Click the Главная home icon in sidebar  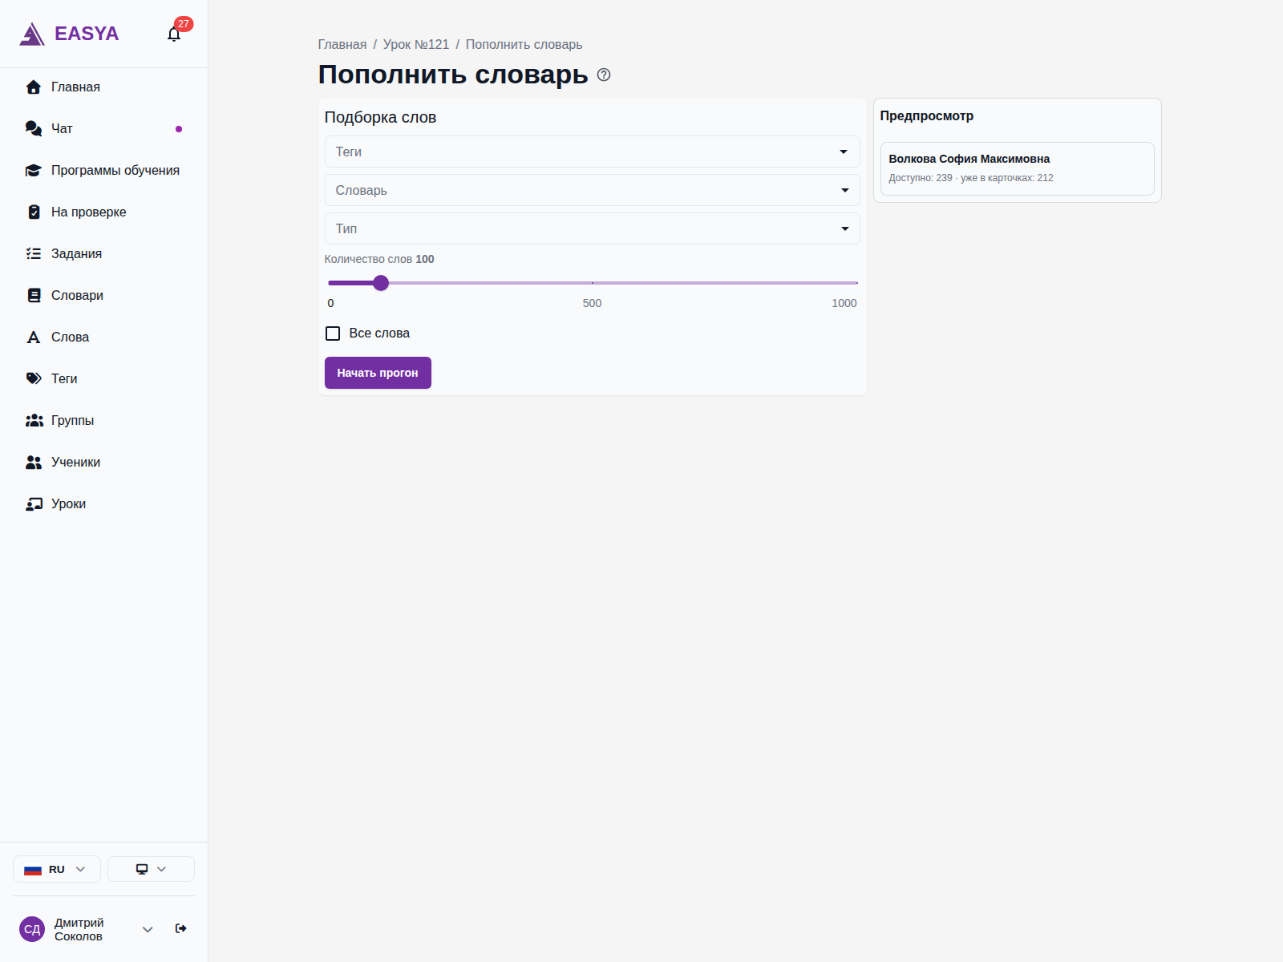click(x=34, y=87)
